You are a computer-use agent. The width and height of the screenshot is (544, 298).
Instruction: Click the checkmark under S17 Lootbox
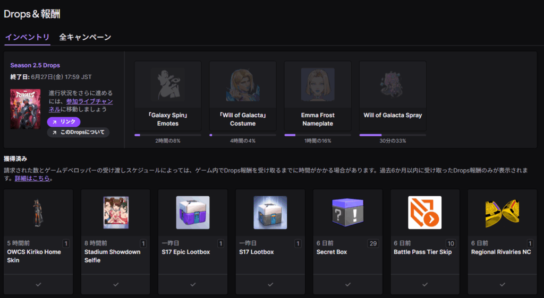pyautogui.click(x=270, y=285)
